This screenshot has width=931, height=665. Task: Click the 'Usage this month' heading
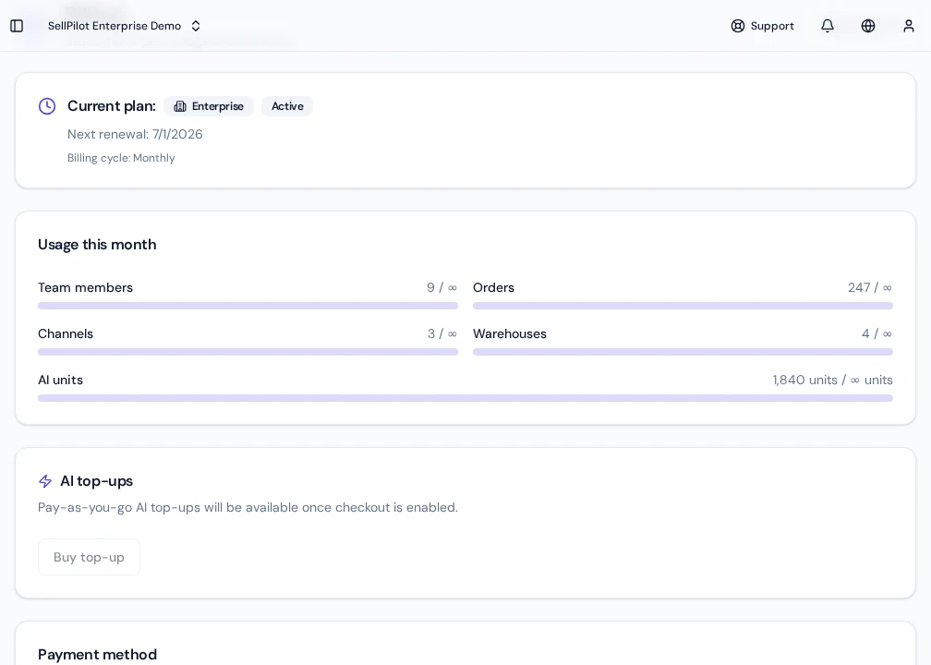[97, 245]
